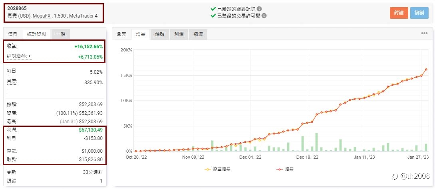Click info icon beside 已驗證的跟蹤記錄
The height and width of the screenshot is (189, 435).
[x=259, y=9]
